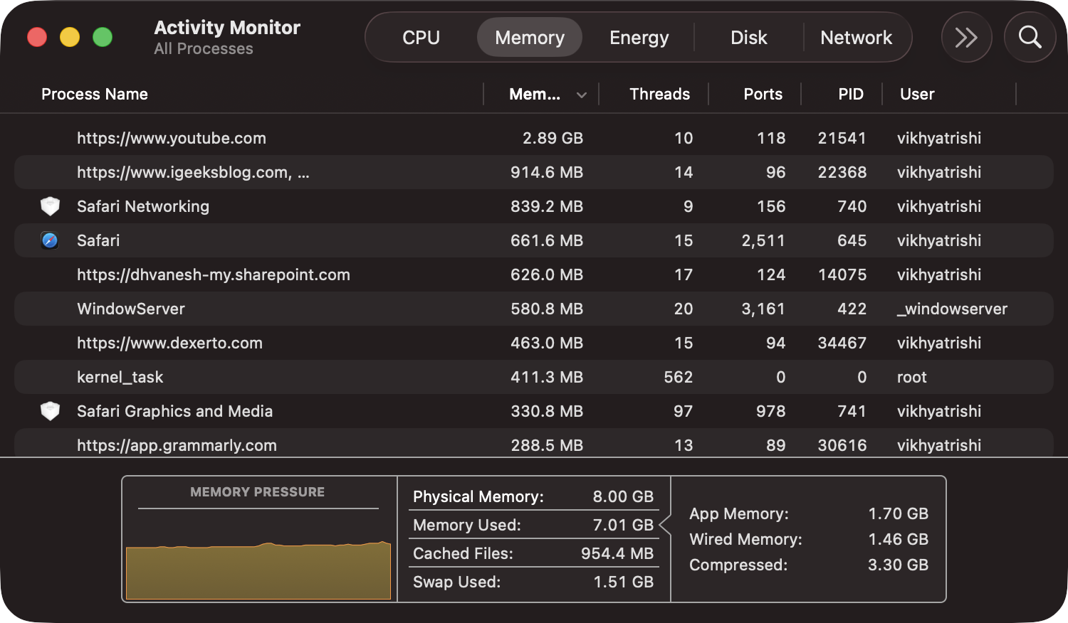Image resolution: width=1068 pixels, height=623 pixels.
Task: Select the kernel_task process row
Action: tap(285, 377)
